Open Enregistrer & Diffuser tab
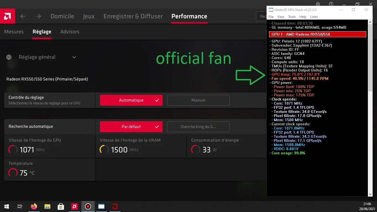This screenshot has width=377, height=212. pos(133,16)
